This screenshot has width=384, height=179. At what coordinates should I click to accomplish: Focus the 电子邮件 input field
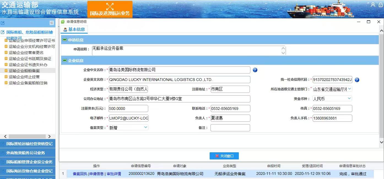point(128,118)
